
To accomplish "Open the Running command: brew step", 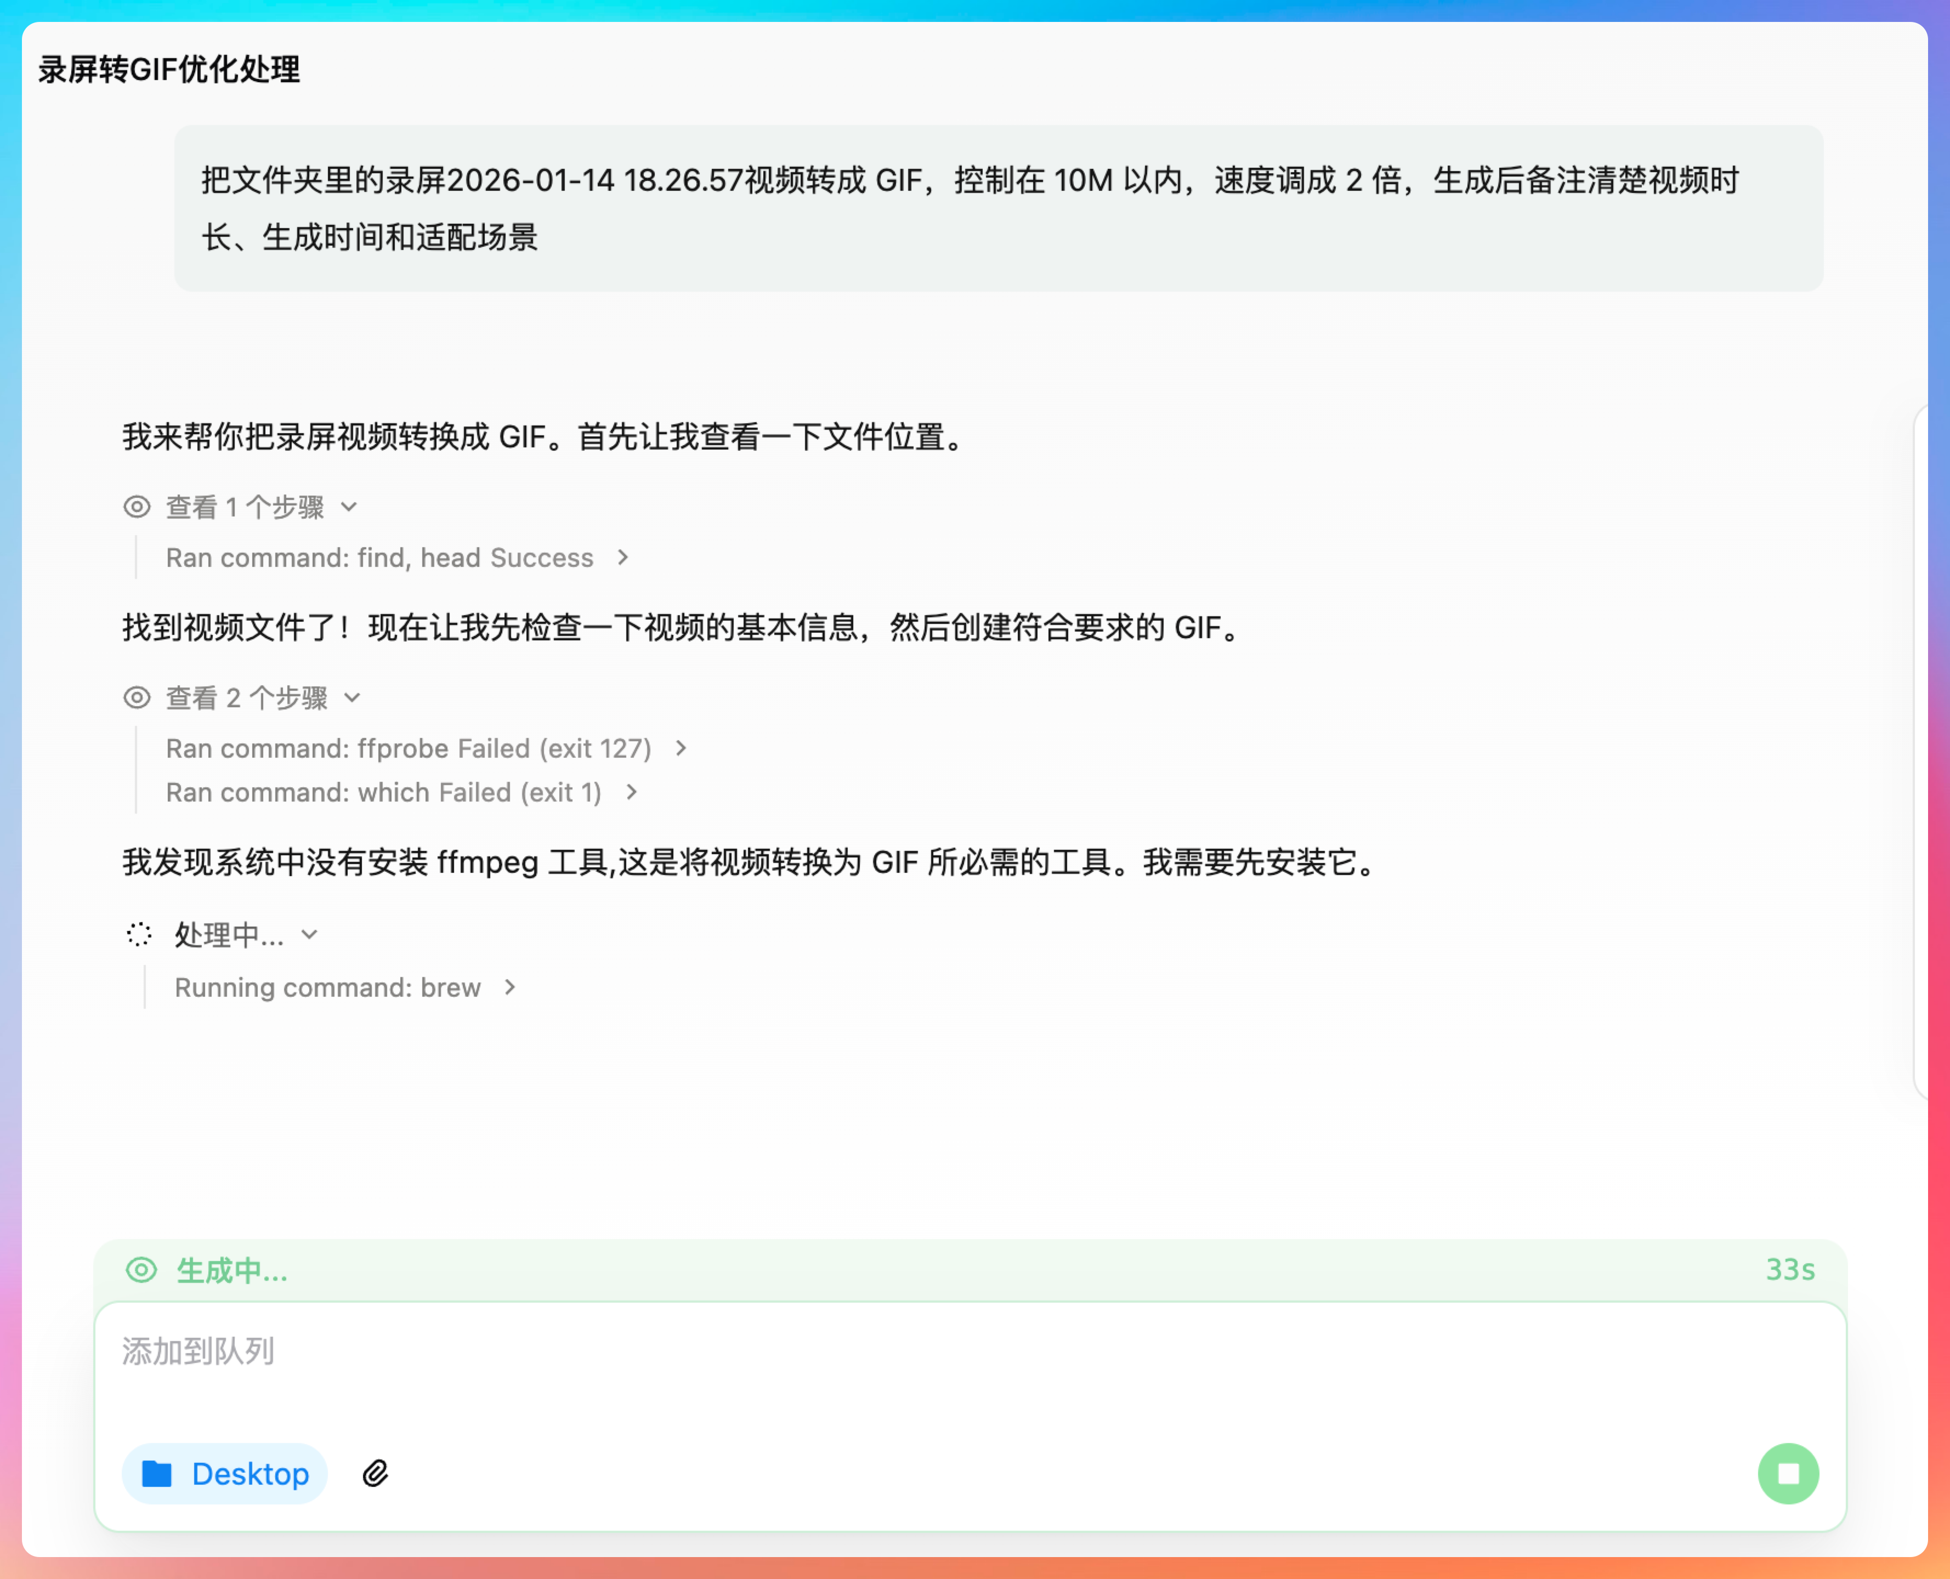I will click(x=327, y=987).
